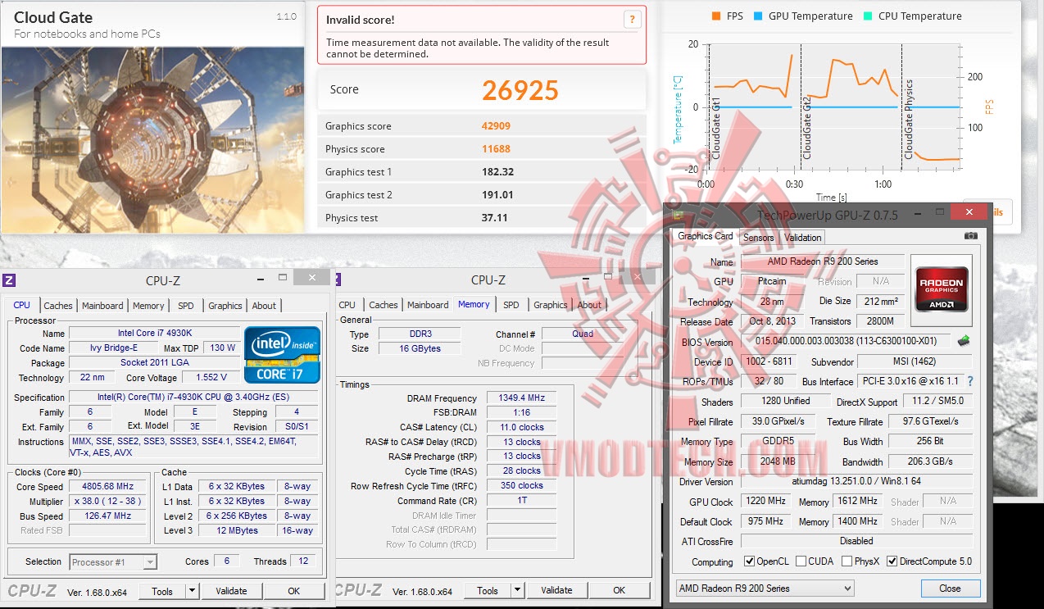1044x609 pixels.
Task: Open the AMD Radeon R9 200 Series dropdown
Action: coord(765,589)
